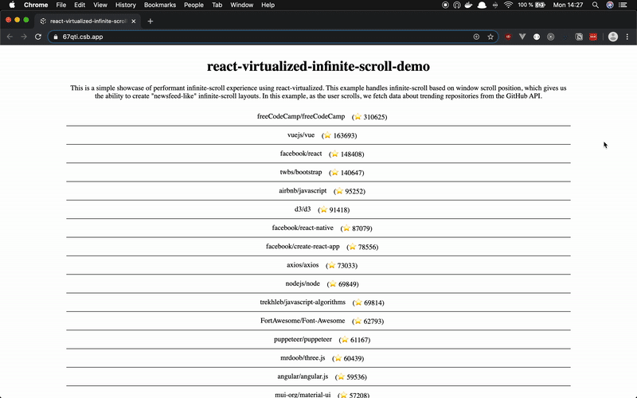Screen dimensions: 637x398
Task: Click the red toothed extension icon
Action: pyautogui.click(x=593, y=37)
